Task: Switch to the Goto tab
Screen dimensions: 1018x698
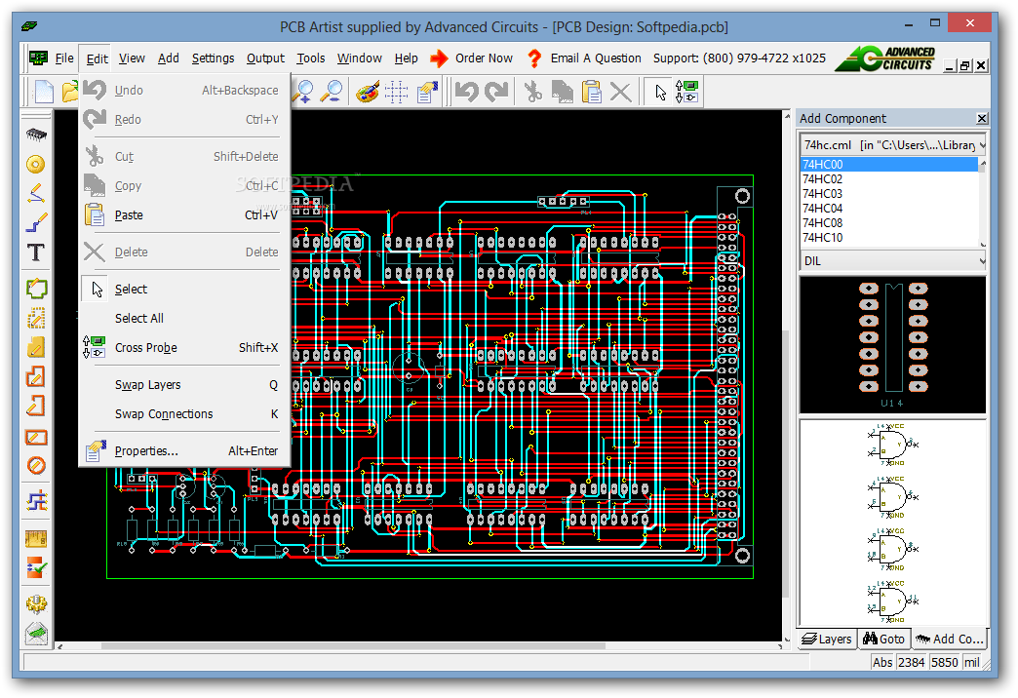Action: click(x=884, y=639)
